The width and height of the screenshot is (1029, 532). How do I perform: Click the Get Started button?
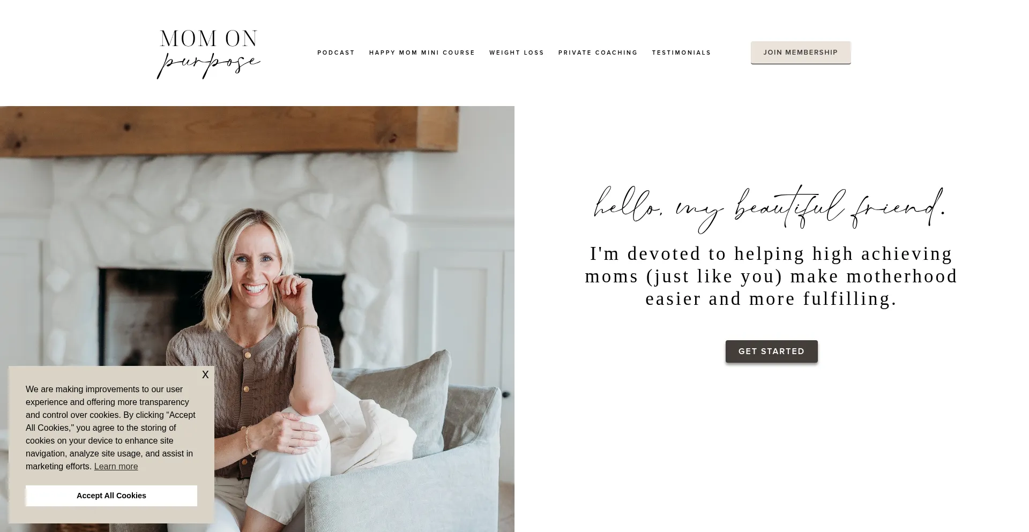[x=772, y=351]
